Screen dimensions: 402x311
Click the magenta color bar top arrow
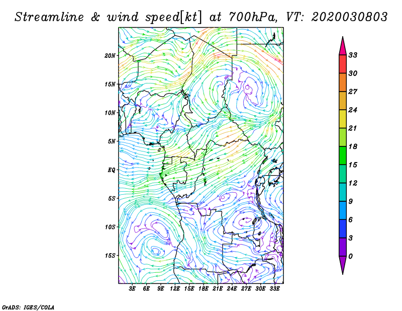click(343, 46)
